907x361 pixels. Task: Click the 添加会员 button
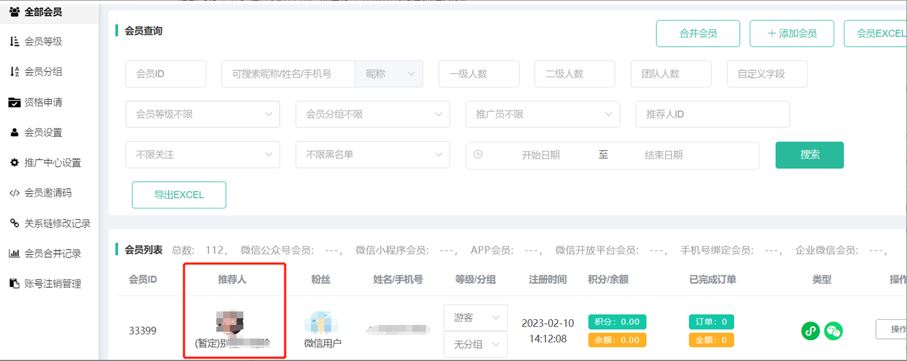click(x=792, y=34)
